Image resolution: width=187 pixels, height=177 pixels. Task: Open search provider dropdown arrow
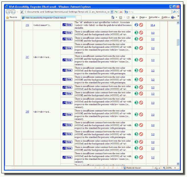[x=178, y=12]
